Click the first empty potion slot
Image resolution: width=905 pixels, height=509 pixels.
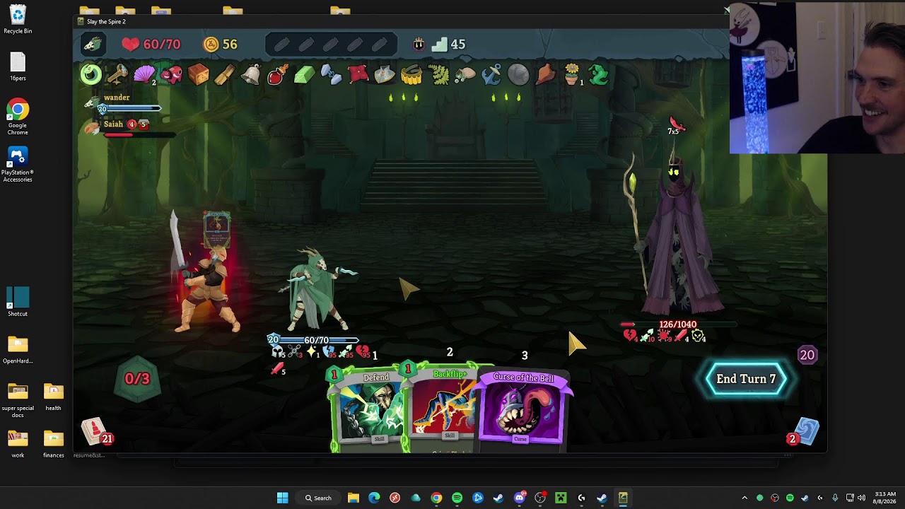tap(281, 45)
